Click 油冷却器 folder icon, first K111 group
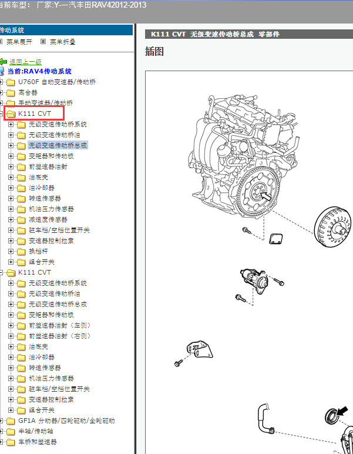353x454 pixels. pos(21,188)
